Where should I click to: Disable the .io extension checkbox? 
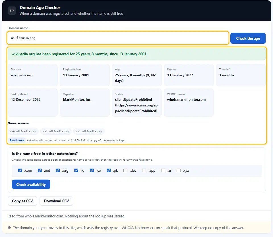coord(76,171)
